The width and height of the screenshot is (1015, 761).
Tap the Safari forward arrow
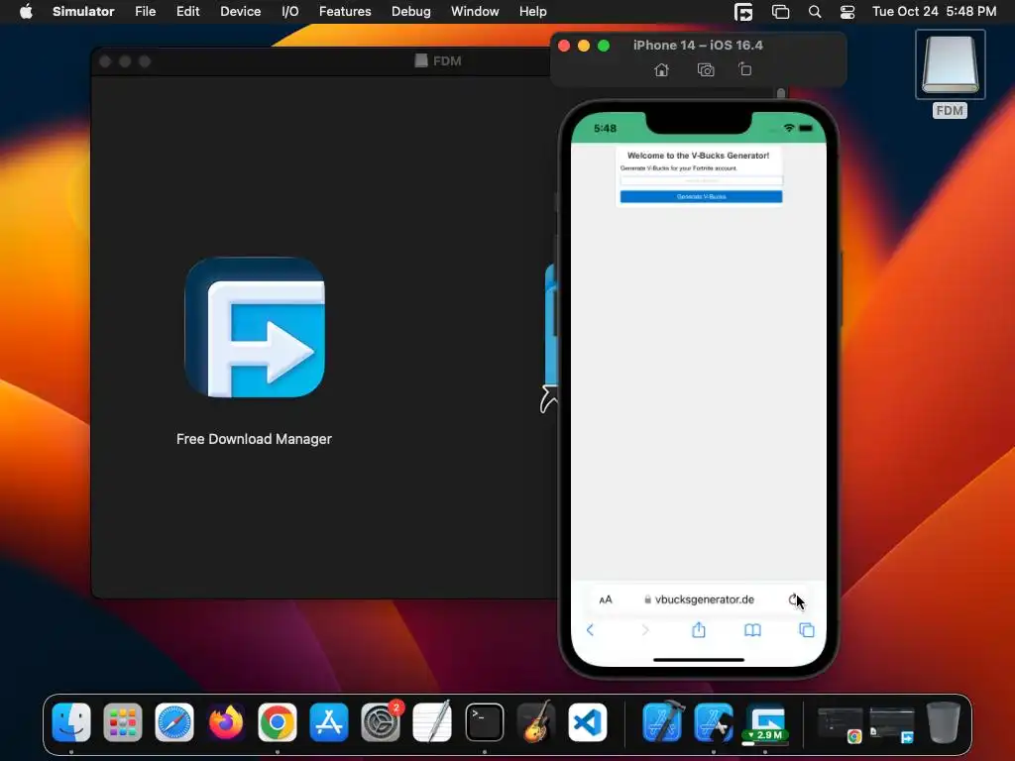point(644,629)
